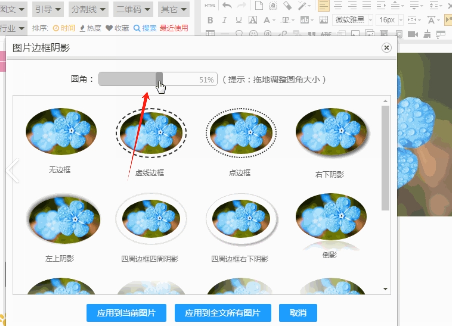Click the eraser clear-format icon
This screenshot has height=326, width=452.
pos(287,5)
